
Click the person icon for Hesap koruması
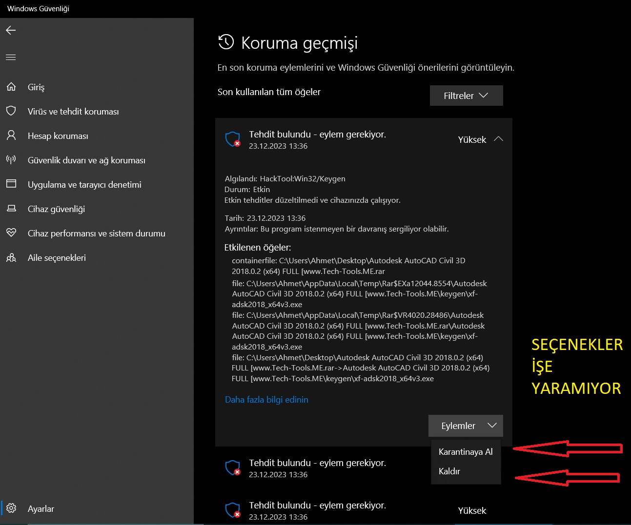11,135
